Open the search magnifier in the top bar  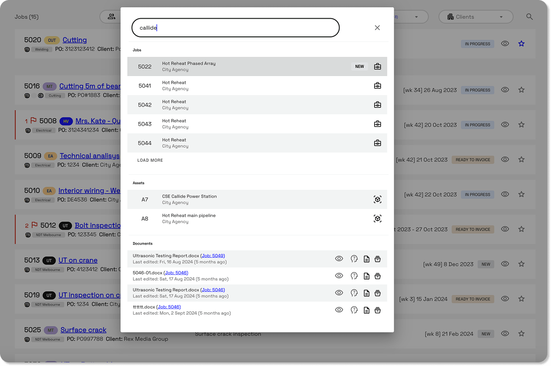click(529, 16)
